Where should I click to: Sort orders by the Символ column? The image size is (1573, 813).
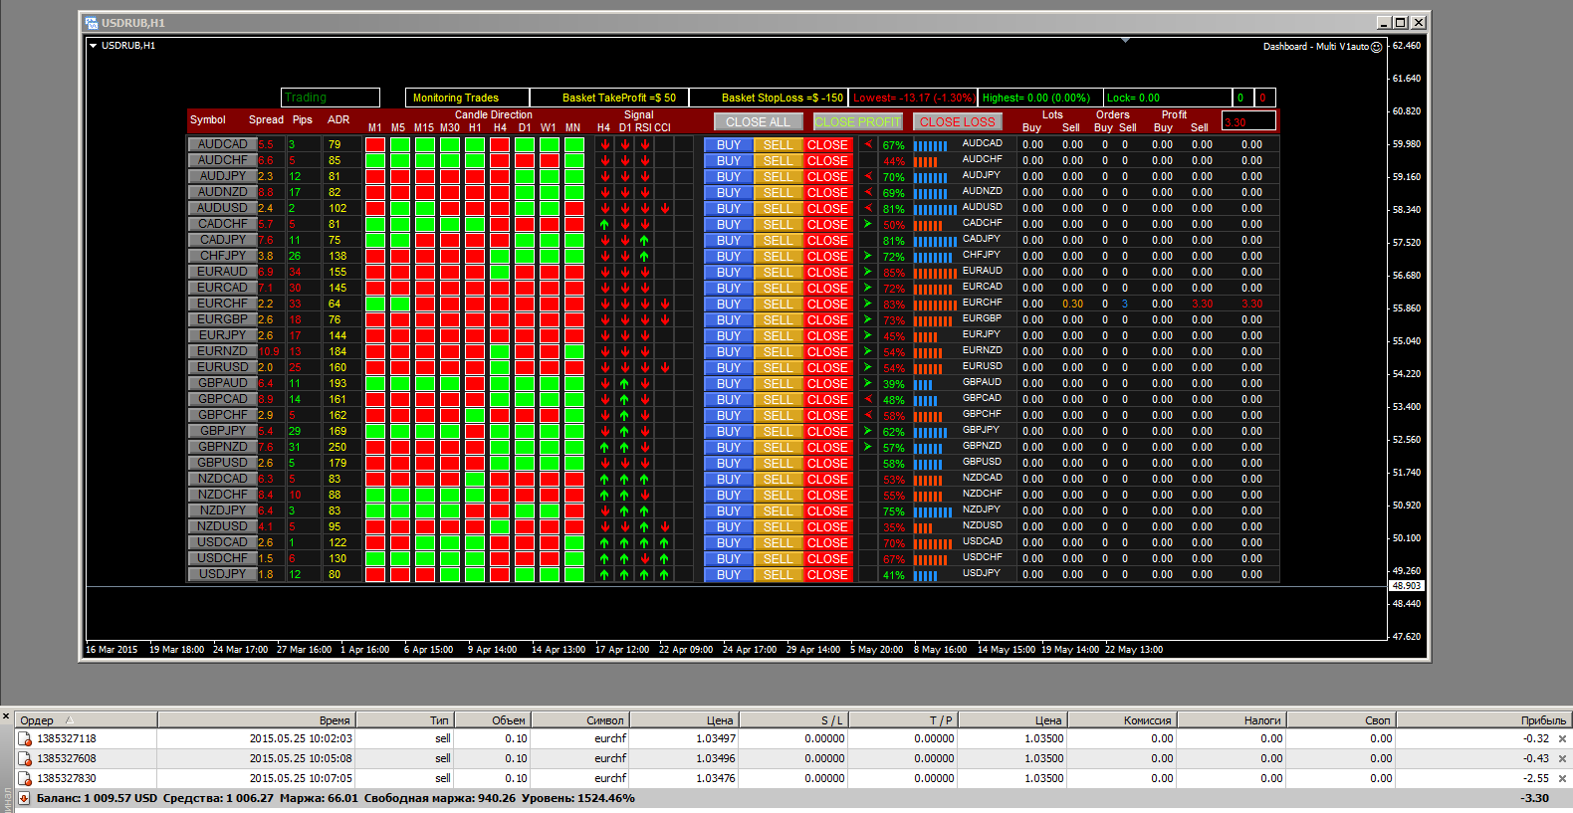[x=579, y=720]
